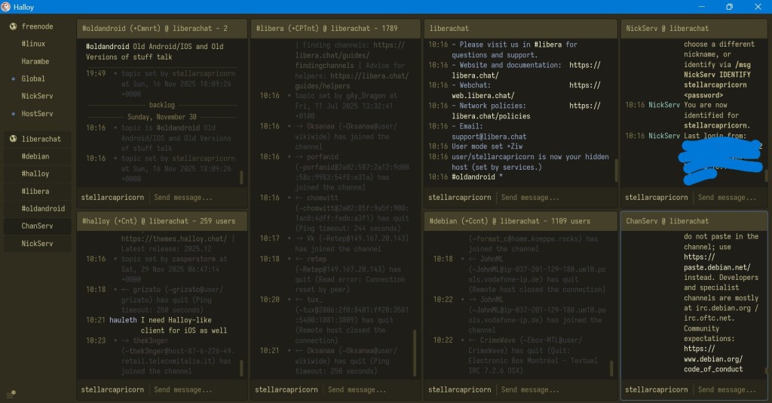Viewport: 772px width, 403px height.
Task: Focus message input in ChanServ pane
Action: tap(730, 389)
